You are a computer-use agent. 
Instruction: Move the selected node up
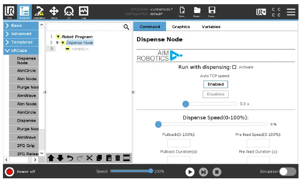[51, 158]
